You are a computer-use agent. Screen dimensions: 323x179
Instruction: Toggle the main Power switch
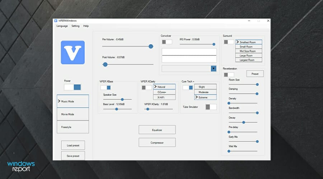click(x=72, y=87)
